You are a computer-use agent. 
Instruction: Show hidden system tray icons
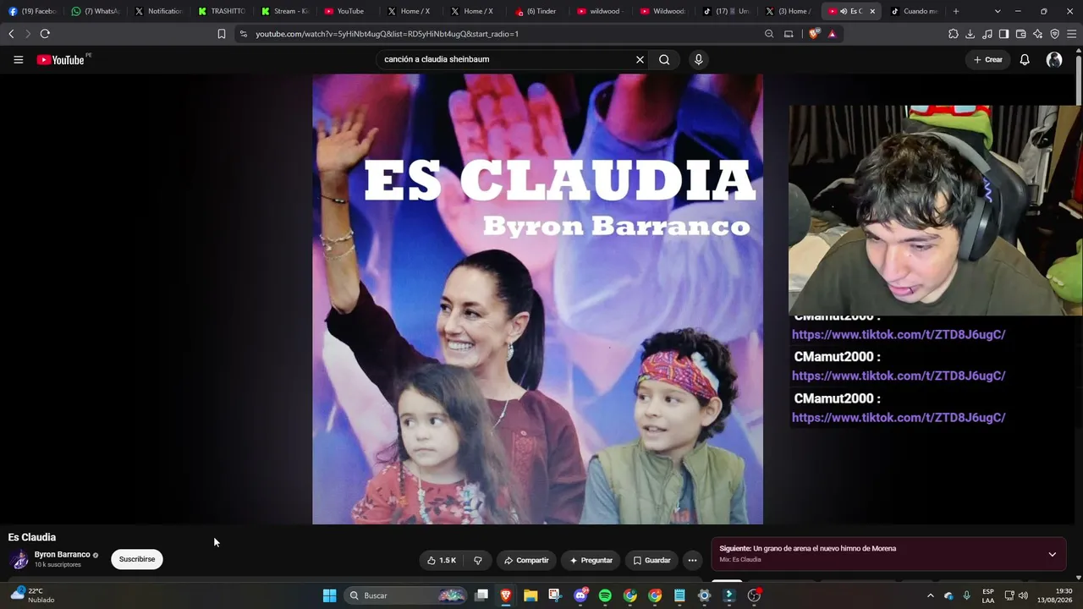click(x=931, y=595)
